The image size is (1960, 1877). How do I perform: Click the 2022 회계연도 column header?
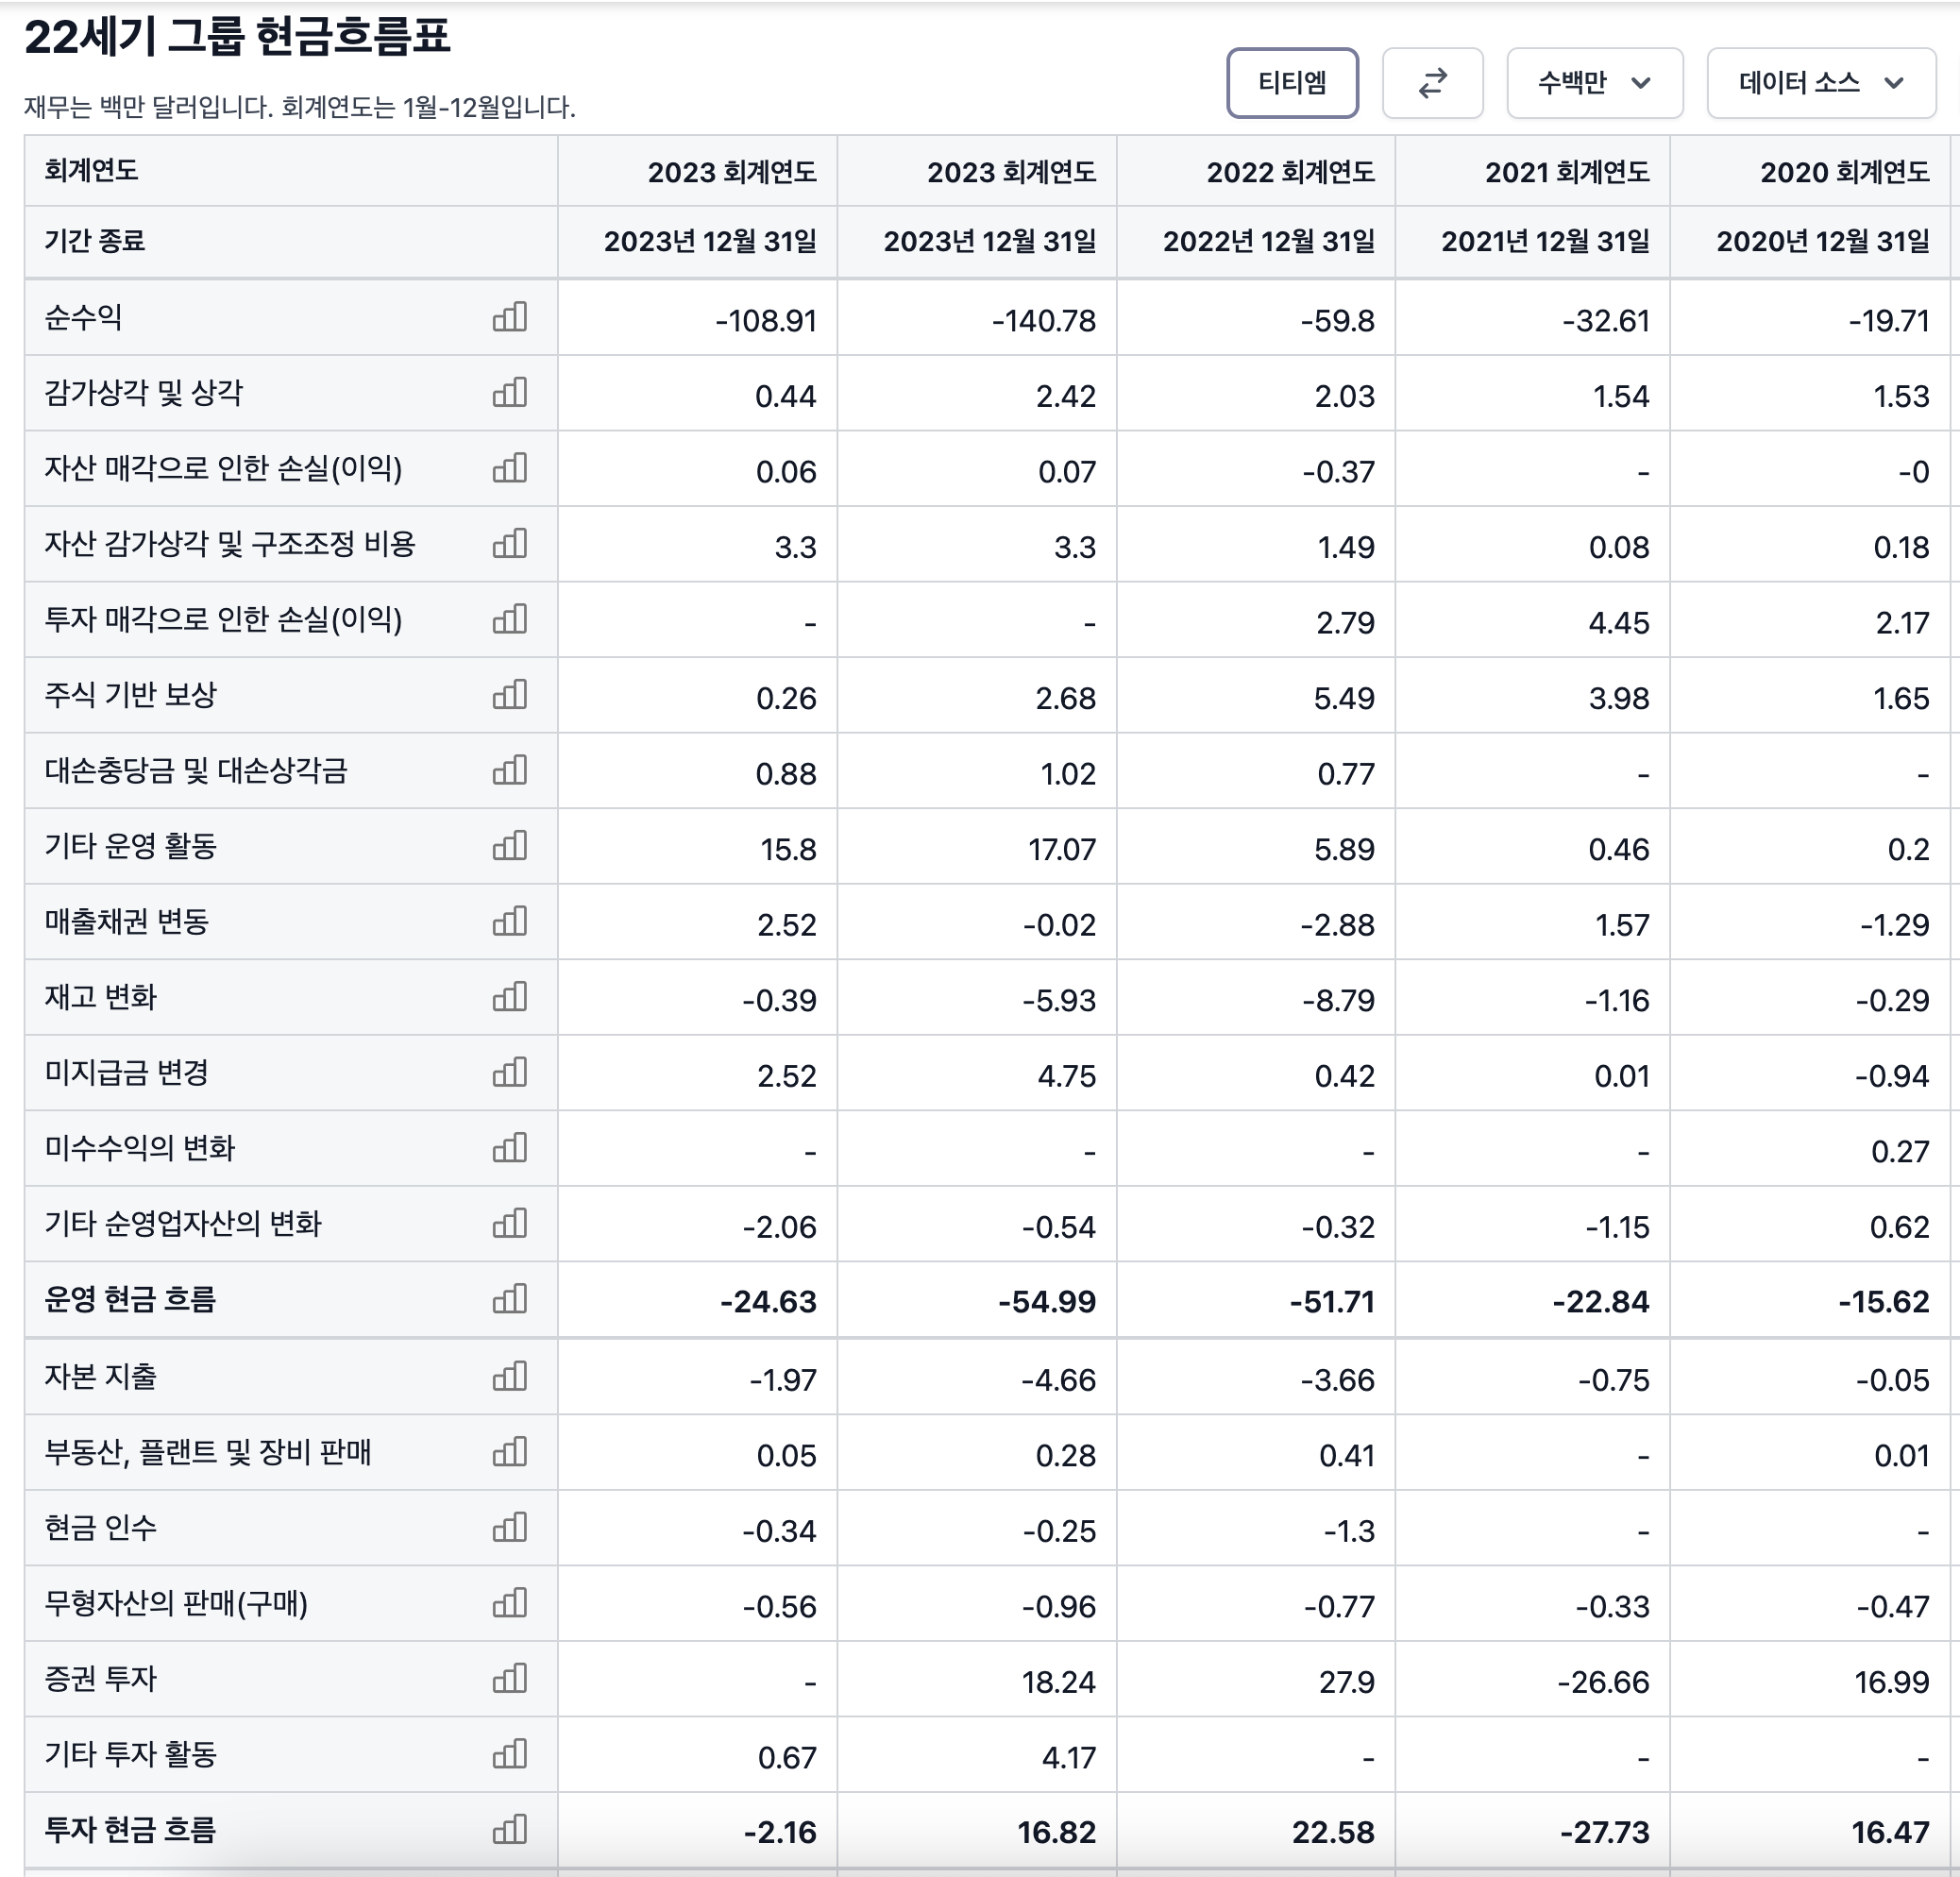pos(1289,172)
